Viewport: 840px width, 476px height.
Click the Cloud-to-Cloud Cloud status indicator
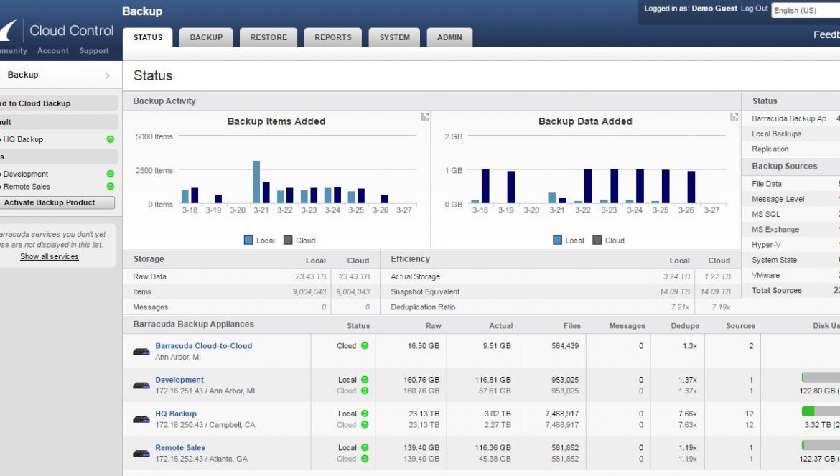click(x=365, y=346)
